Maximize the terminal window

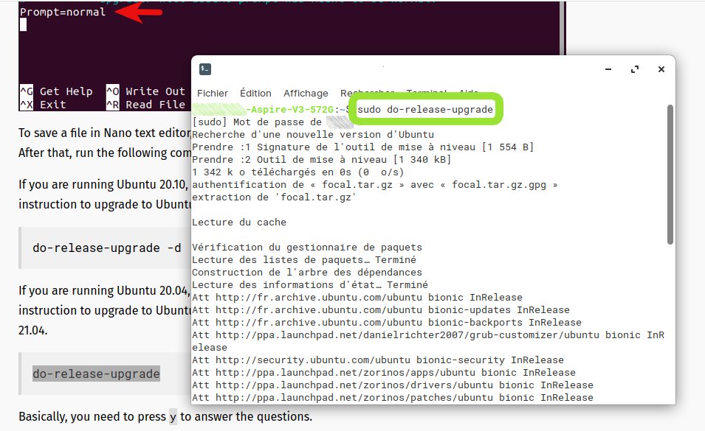coord(635,69)
